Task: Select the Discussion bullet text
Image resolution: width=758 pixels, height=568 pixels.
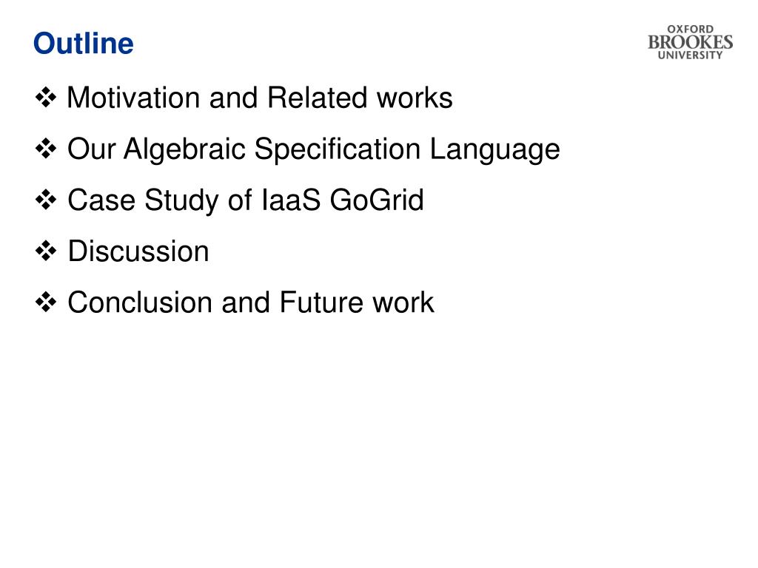Action: click(138, 251)
